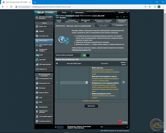The height and width of the screenshot is (133, 166).
Task: Open Обнаружение и блокировка зараженных устройств tab
Action: coord(103,21)
